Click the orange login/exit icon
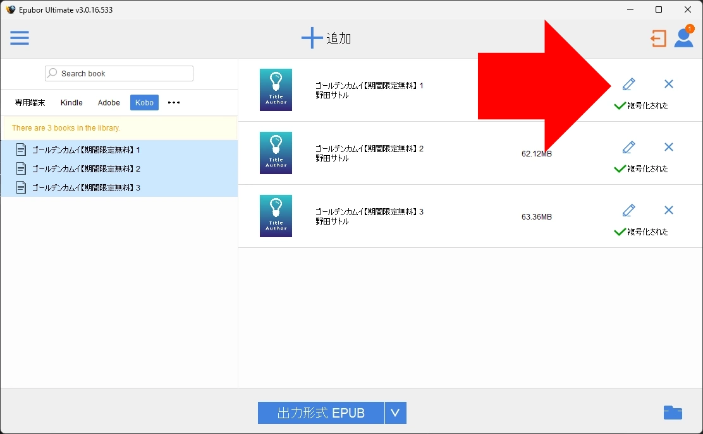This screenshot has height=434, width=703. point(658,38)
